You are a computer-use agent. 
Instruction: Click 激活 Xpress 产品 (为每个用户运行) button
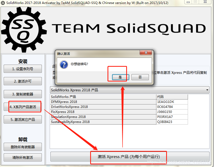point(130,157)
